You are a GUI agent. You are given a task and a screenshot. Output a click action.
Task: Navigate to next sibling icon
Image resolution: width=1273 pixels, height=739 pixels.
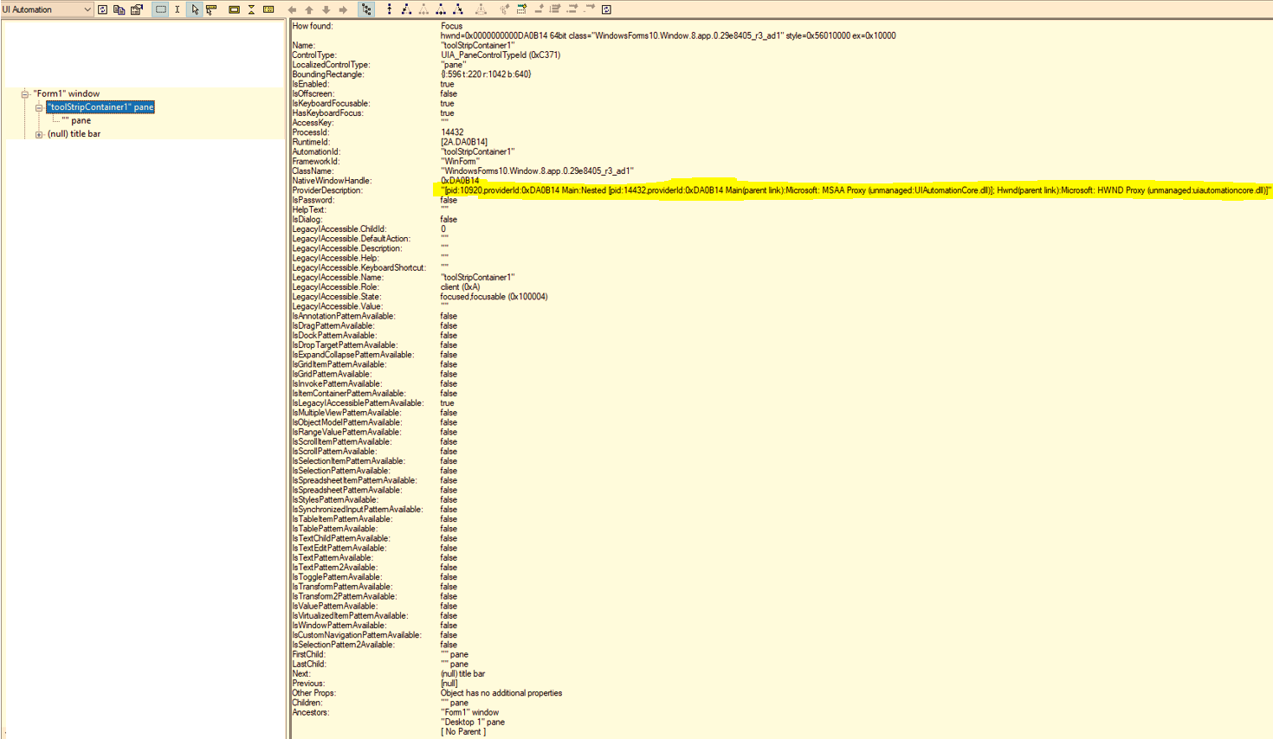pos(441,10)
